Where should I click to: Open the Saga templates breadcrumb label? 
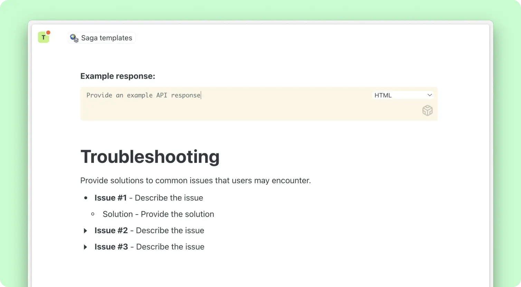point(106,38)
